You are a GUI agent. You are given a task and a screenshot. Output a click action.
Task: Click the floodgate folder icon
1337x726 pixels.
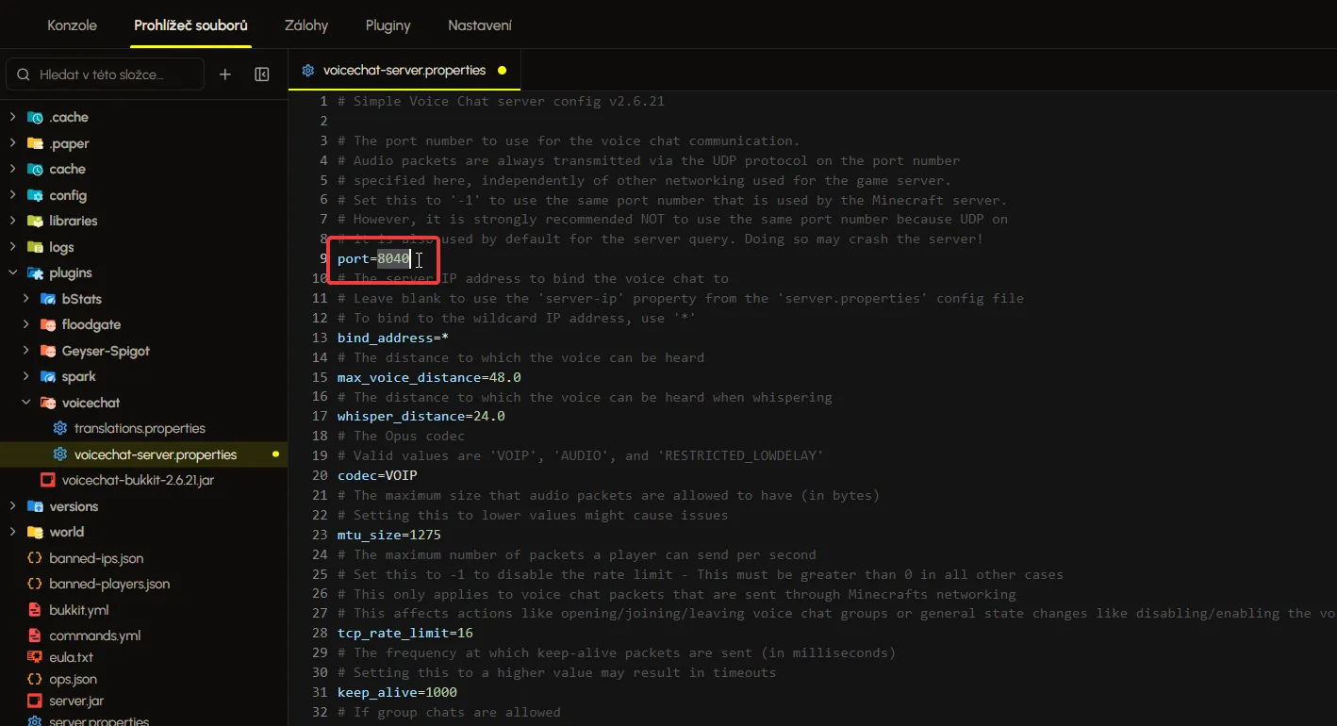click(48, 325)
